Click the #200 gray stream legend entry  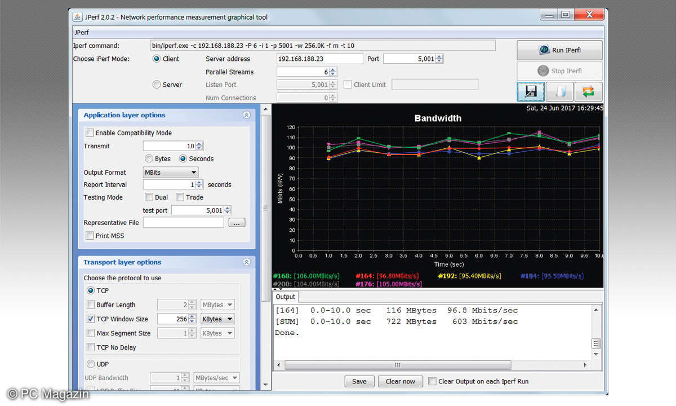[x=308, y=284]
